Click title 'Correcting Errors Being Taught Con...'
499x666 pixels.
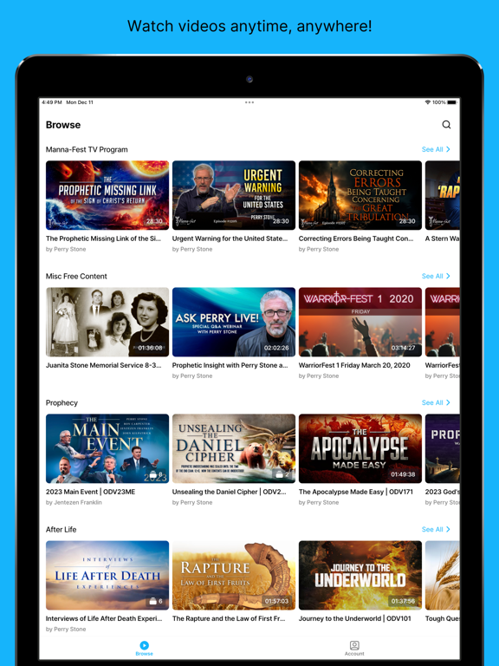[x=356, y=238]
